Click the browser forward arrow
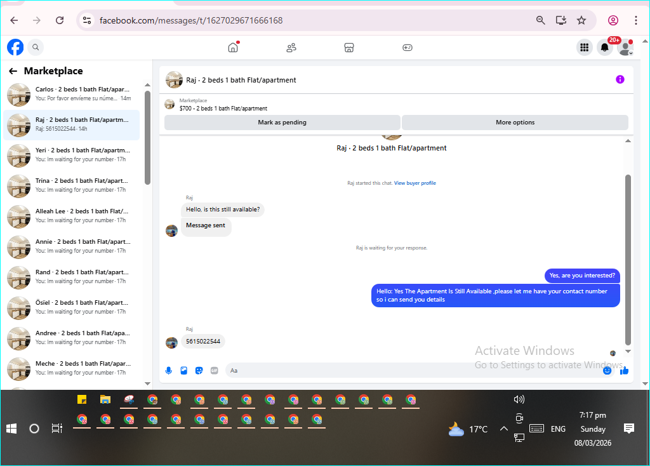 pyautogui.click(x=37, y=20)
